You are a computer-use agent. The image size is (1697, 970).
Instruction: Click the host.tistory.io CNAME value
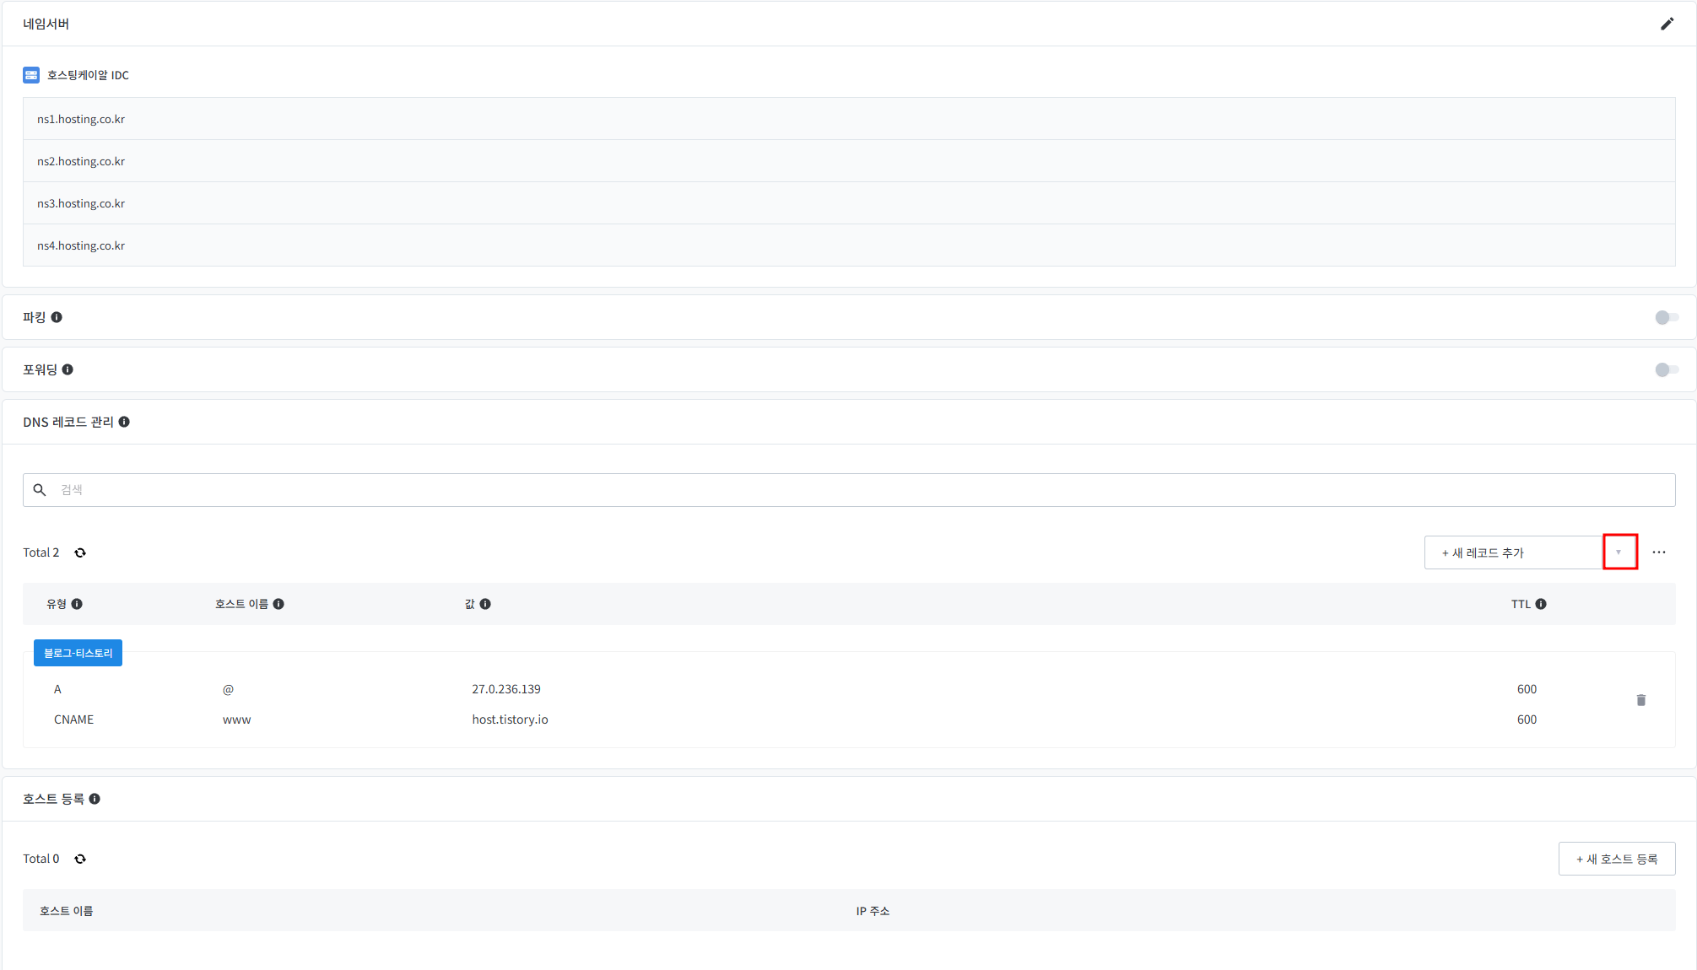coord(510,719)
